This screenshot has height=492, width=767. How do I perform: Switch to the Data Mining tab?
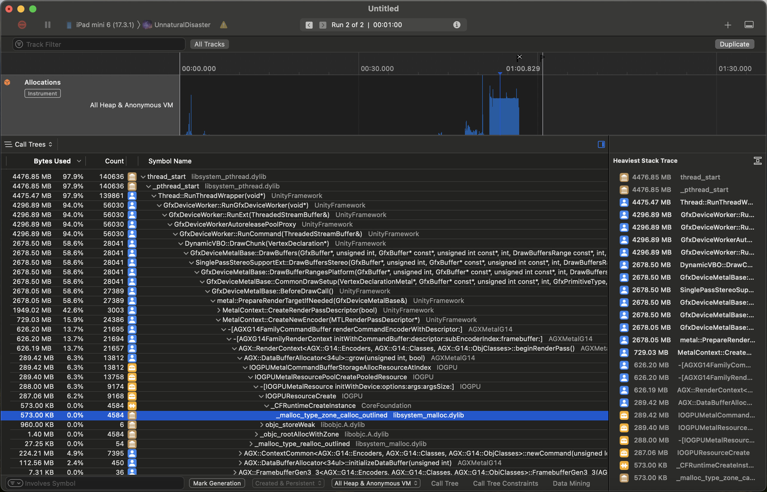(571, 483)
